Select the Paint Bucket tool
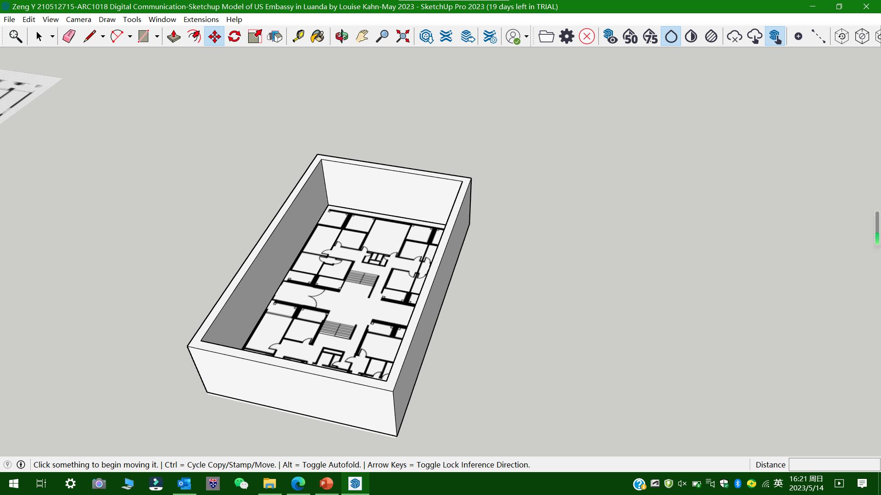Screen dimensions: 881x495 tap(318, 36)
